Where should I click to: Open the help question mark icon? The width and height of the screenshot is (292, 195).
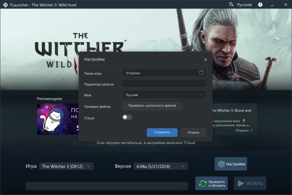[260, 5]
